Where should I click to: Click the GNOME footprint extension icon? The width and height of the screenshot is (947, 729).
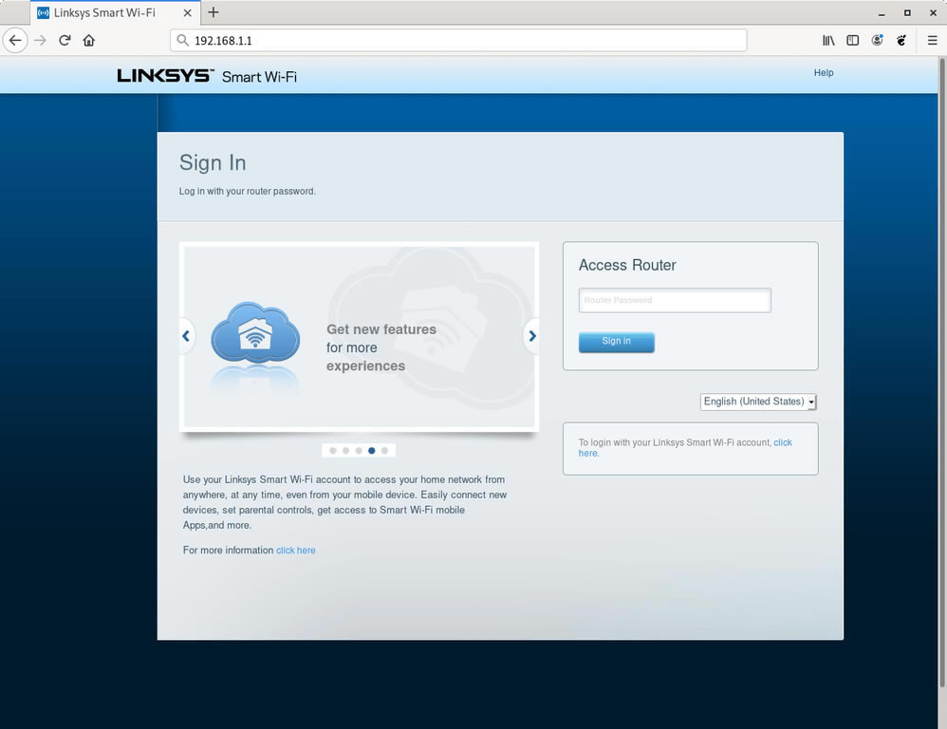pyautogui.click(x=901, y=41)
